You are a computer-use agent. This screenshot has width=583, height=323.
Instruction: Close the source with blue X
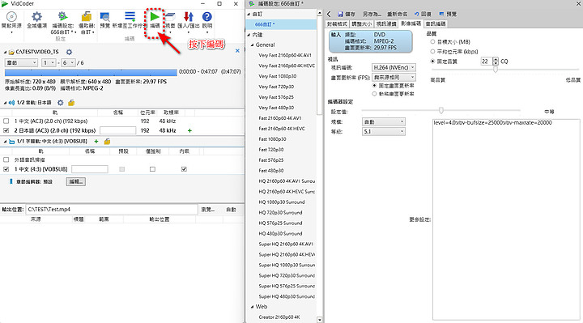click(x=237, y=50)
